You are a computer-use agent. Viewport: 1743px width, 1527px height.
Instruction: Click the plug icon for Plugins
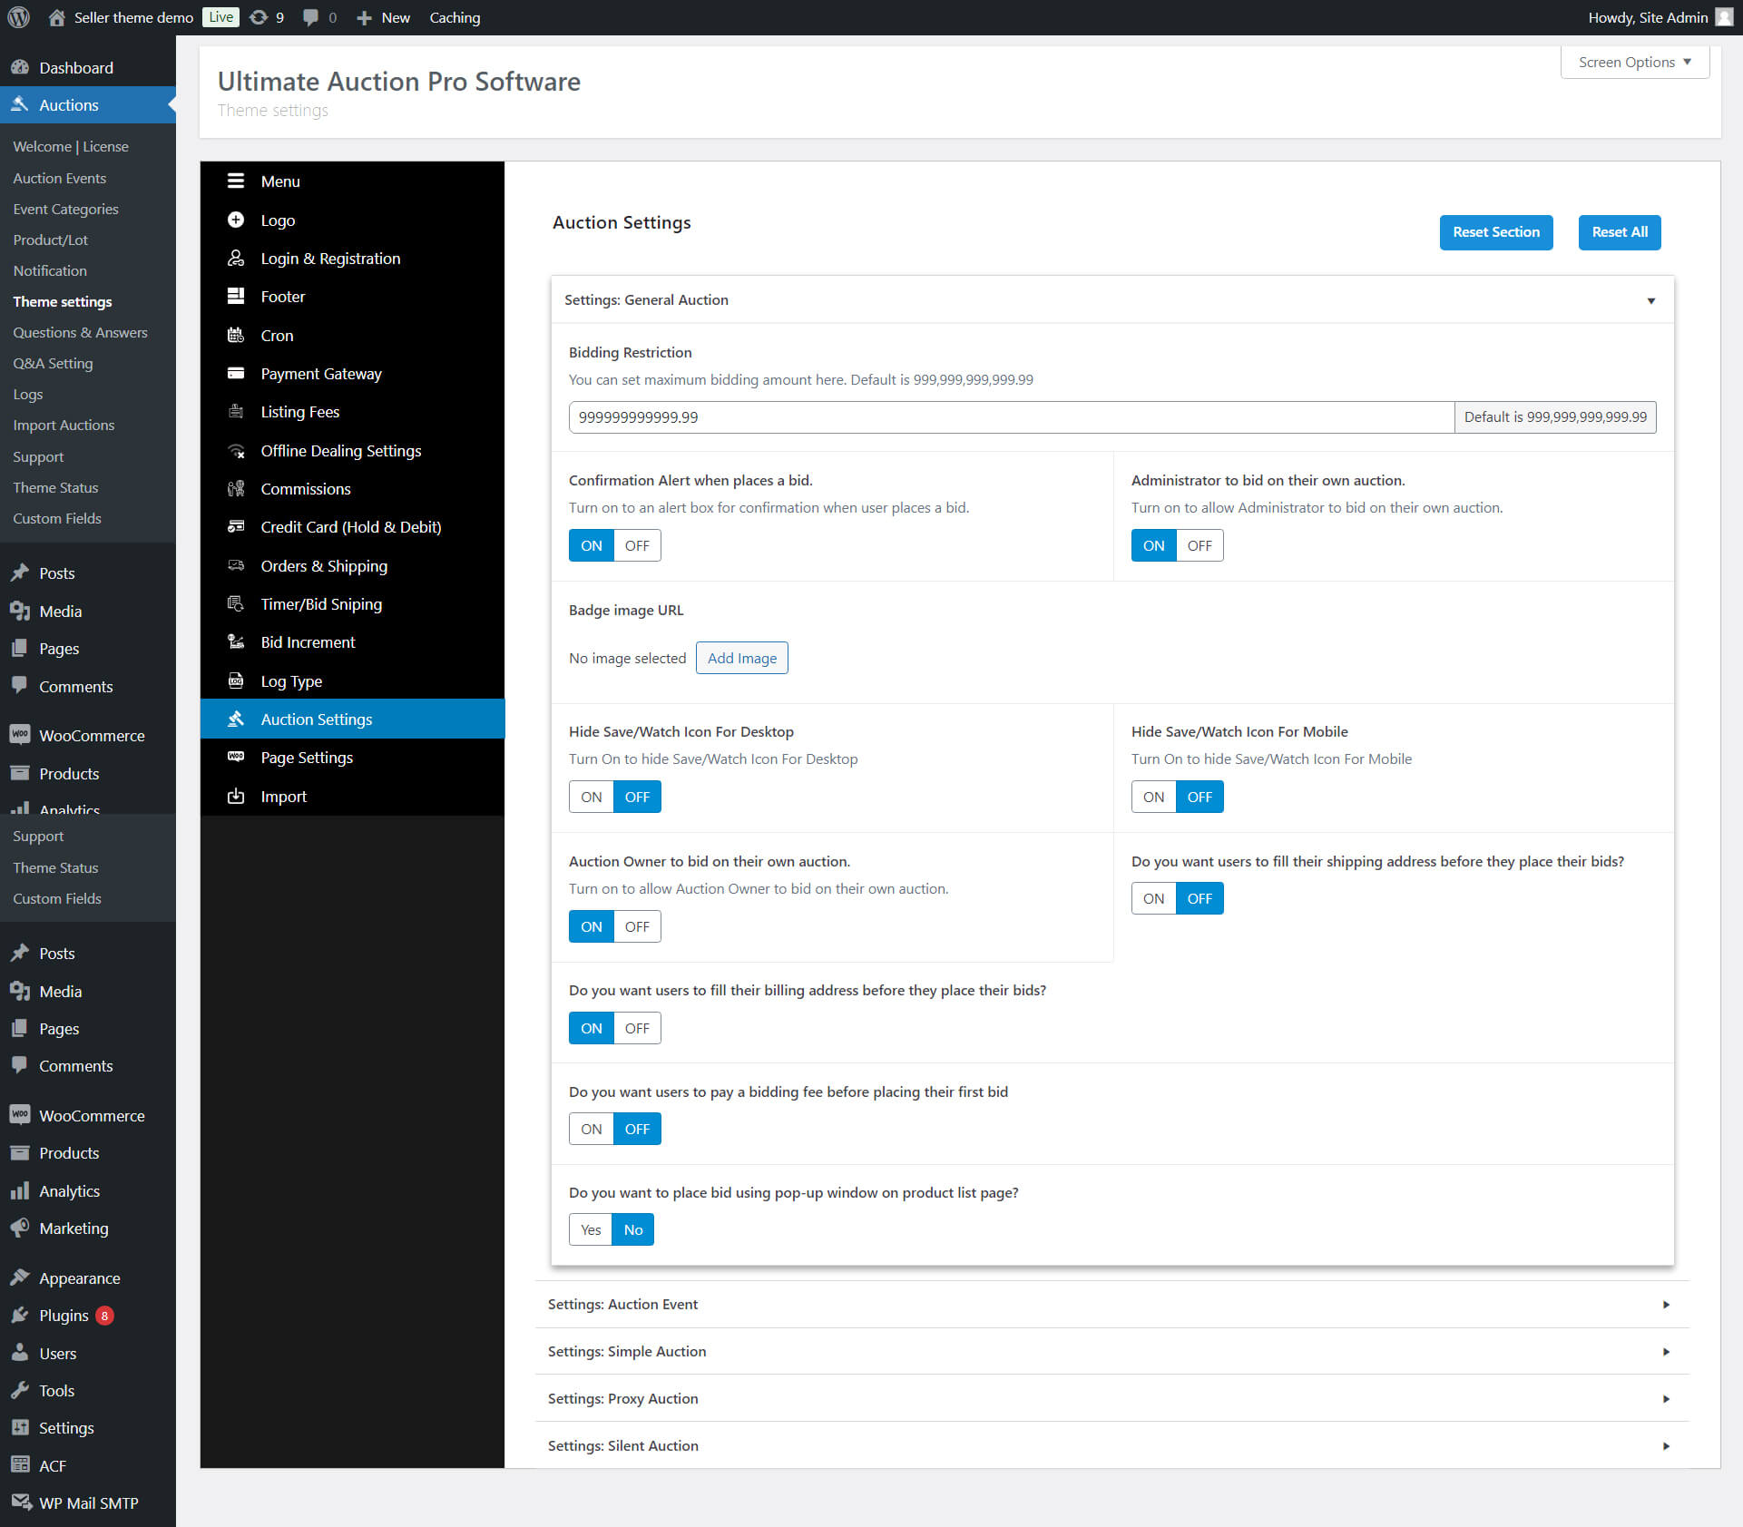(x=20, y=1316)
